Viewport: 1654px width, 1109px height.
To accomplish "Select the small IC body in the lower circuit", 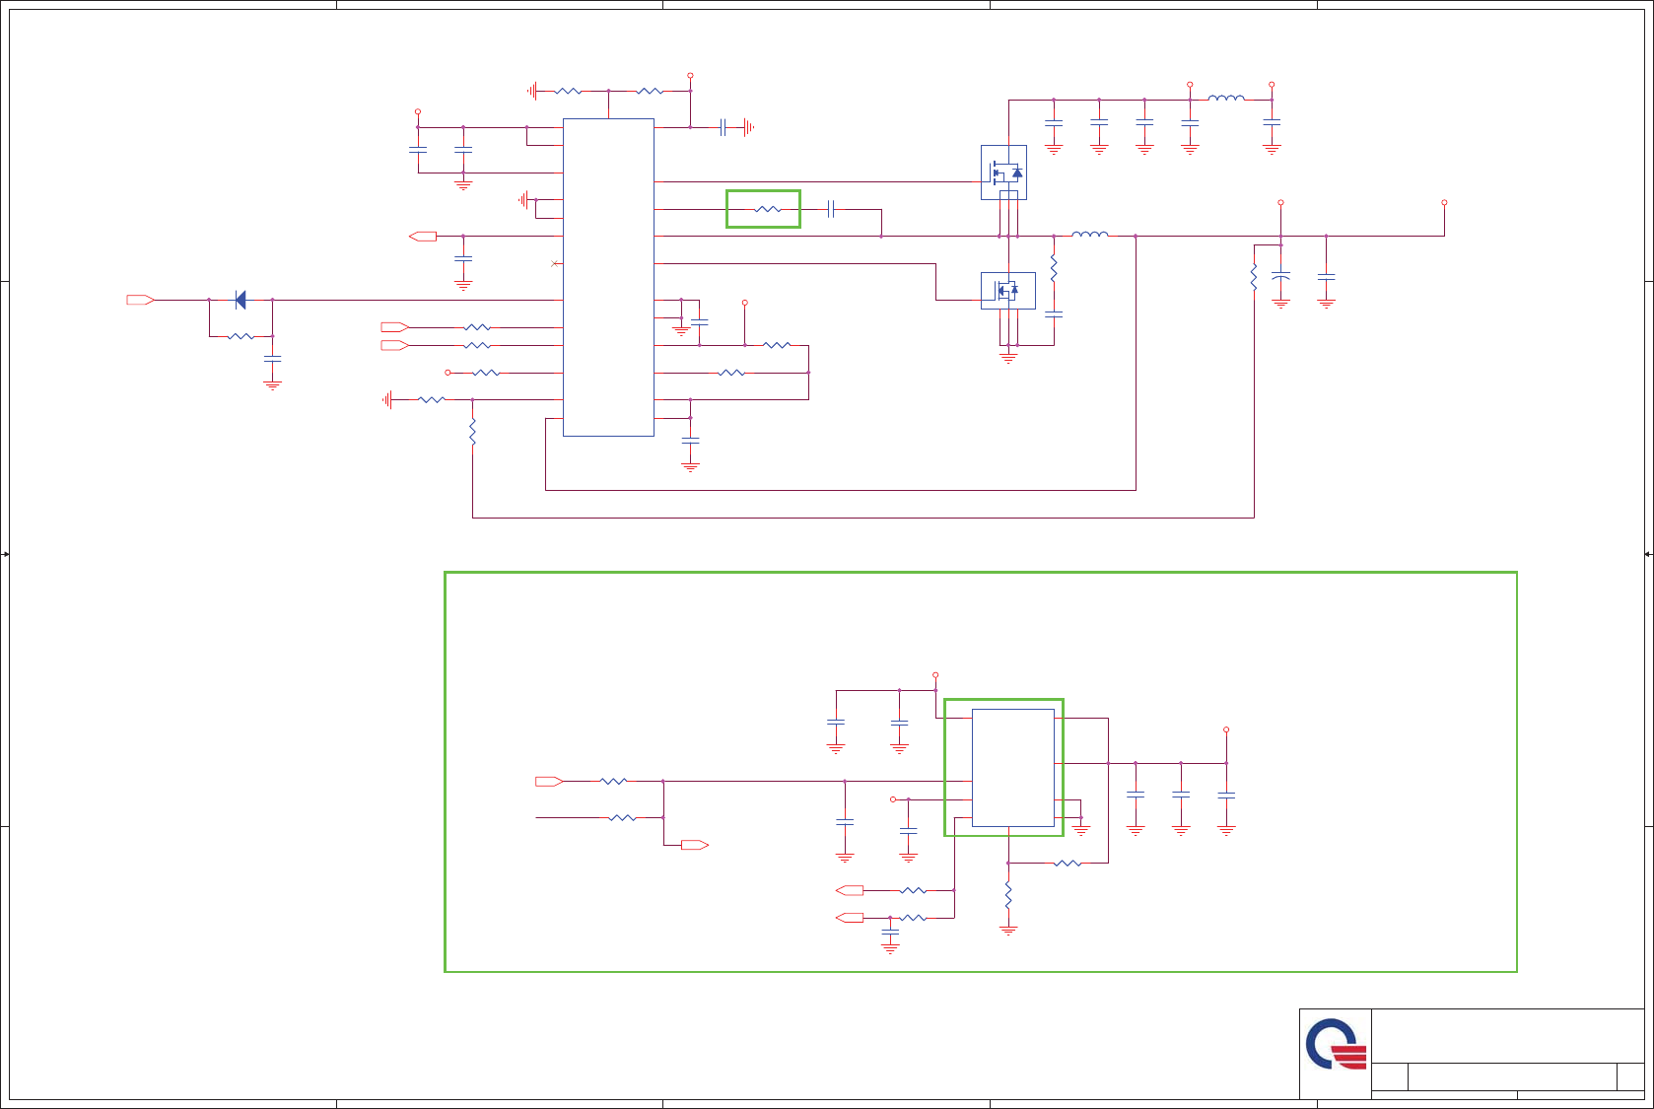I will [x=1013, y=768].
